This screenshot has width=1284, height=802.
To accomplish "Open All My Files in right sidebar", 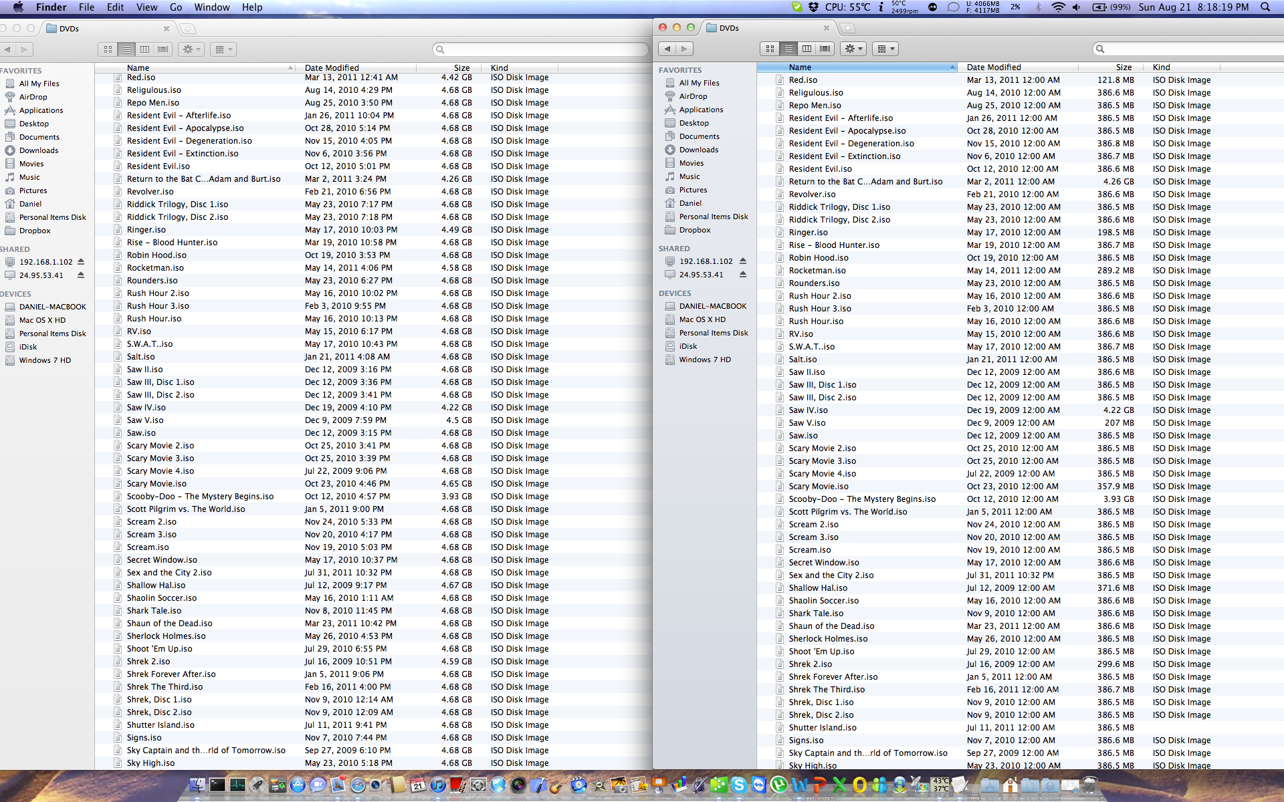I will (699, 83).
